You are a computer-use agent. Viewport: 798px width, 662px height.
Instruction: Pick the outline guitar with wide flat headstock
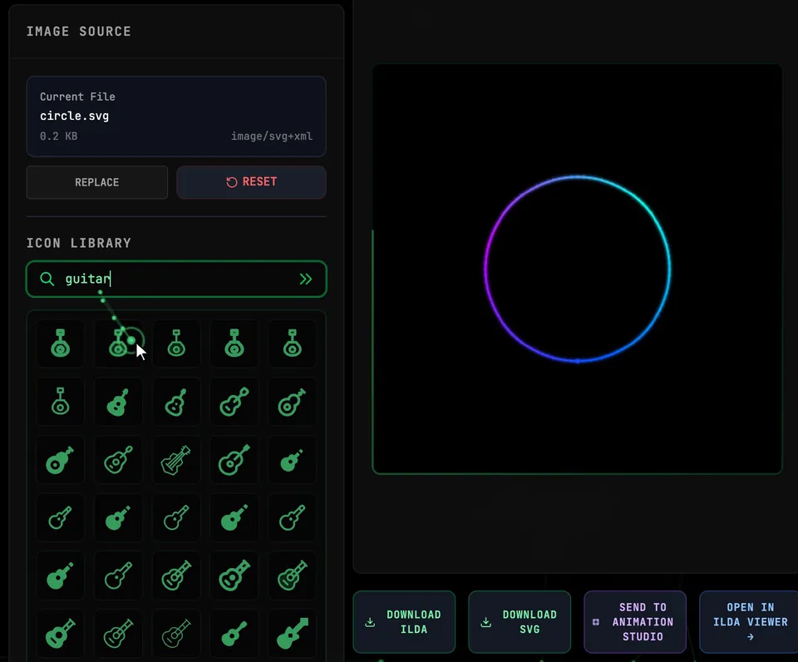(234, 460)
